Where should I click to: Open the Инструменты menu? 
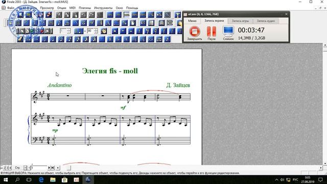coord(103,8)
